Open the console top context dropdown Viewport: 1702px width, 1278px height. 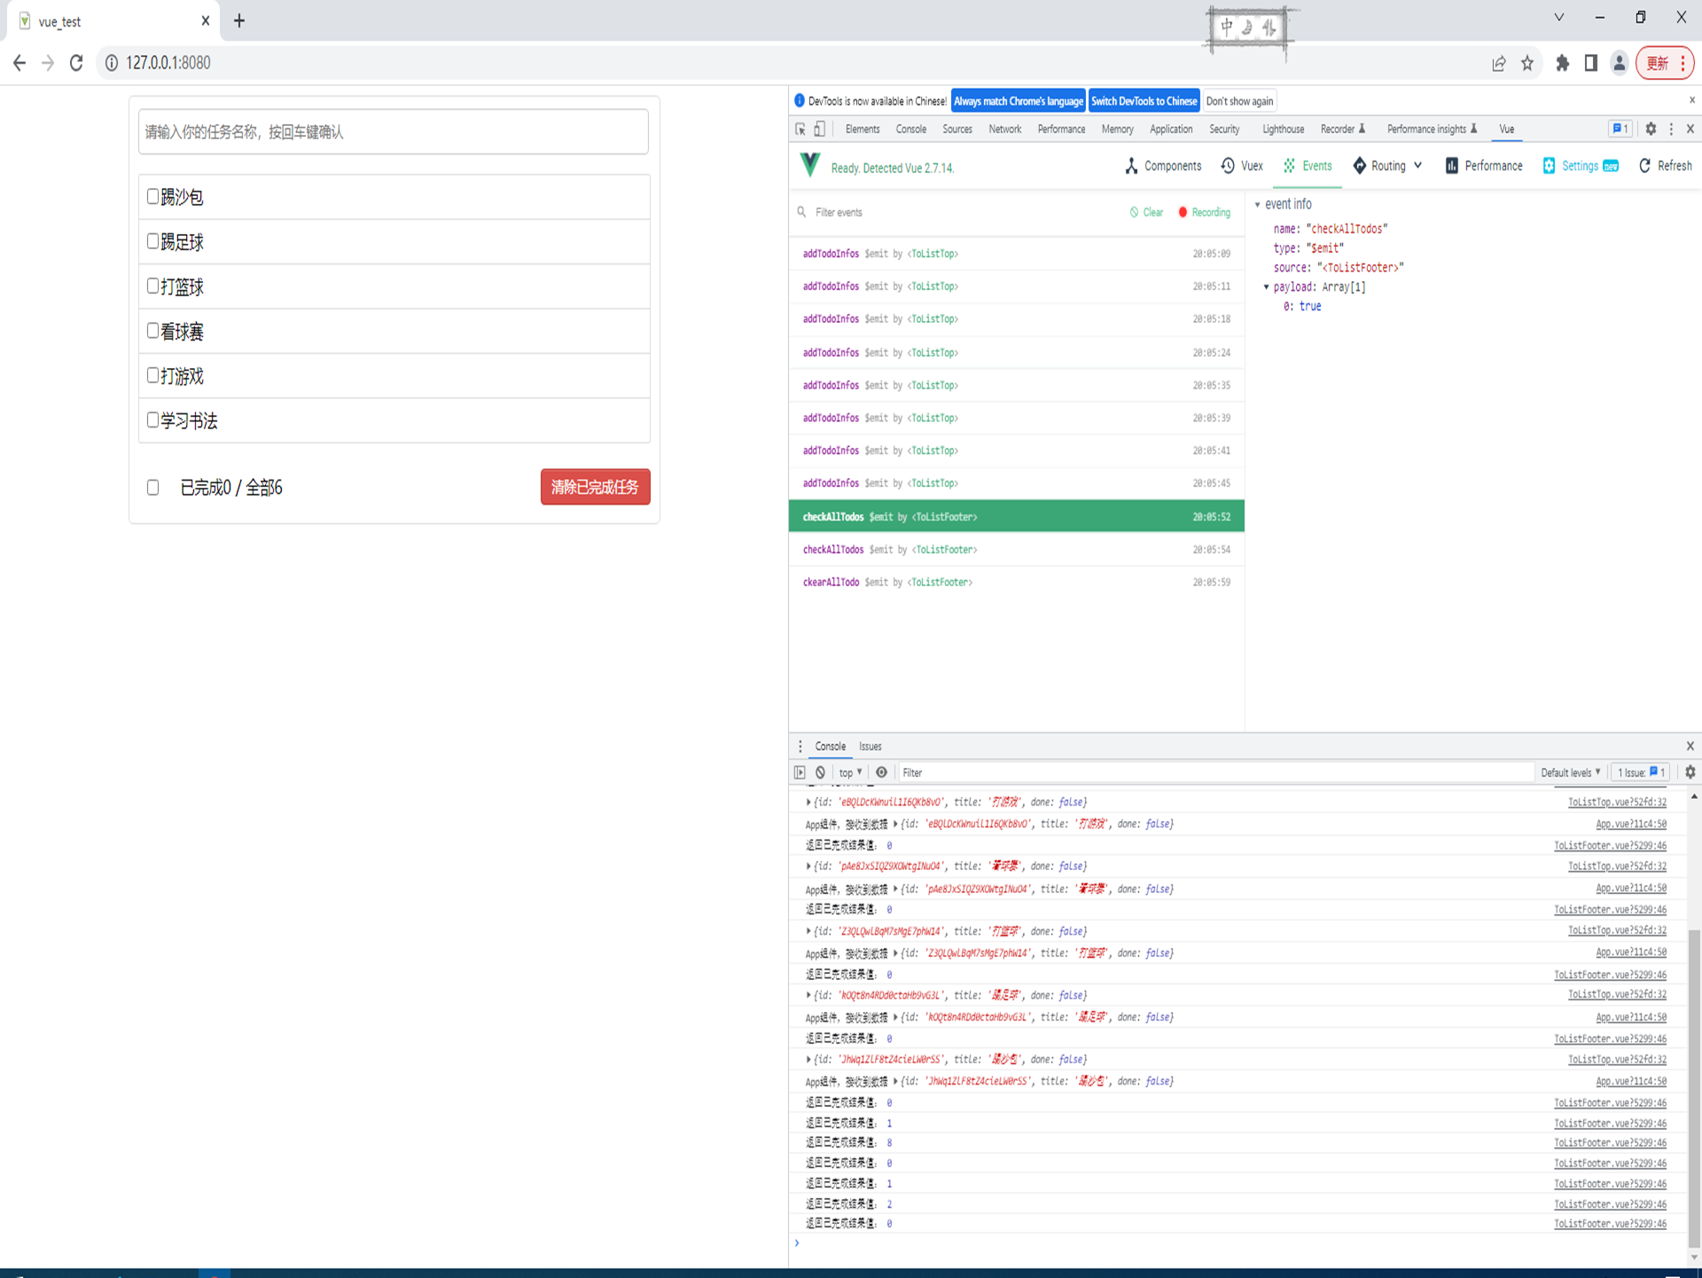pyautogui.click(x=850, y=772)
